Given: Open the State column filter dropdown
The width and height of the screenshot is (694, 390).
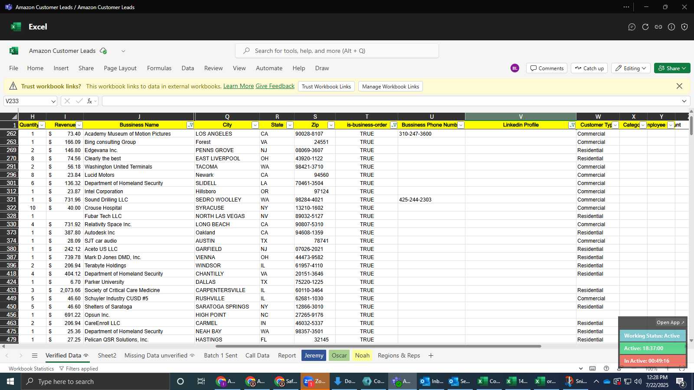Looking at the screenshot, I should click(290, 125).
